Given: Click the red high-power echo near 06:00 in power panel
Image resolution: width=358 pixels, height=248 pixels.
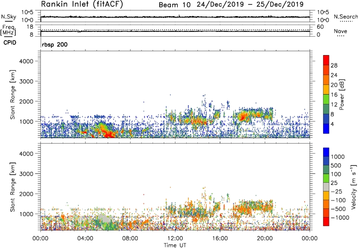Looking at the screenshot, I should point(109,135).
